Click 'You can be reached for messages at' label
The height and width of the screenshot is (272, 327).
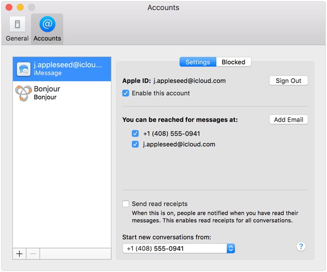click(180, 120)
